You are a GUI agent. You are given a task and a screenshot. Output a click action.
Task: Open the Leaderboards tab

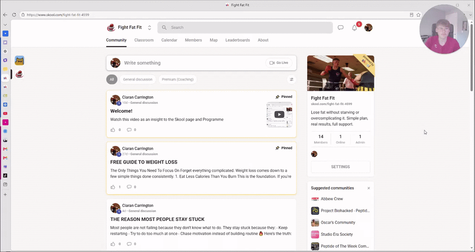[237, 40]
